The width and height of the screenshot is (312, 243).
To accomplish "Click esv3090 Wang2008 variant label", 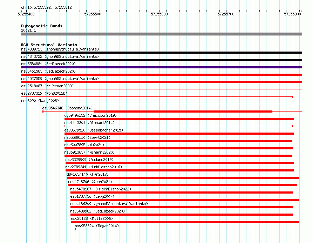I will [x=40, y=101].
